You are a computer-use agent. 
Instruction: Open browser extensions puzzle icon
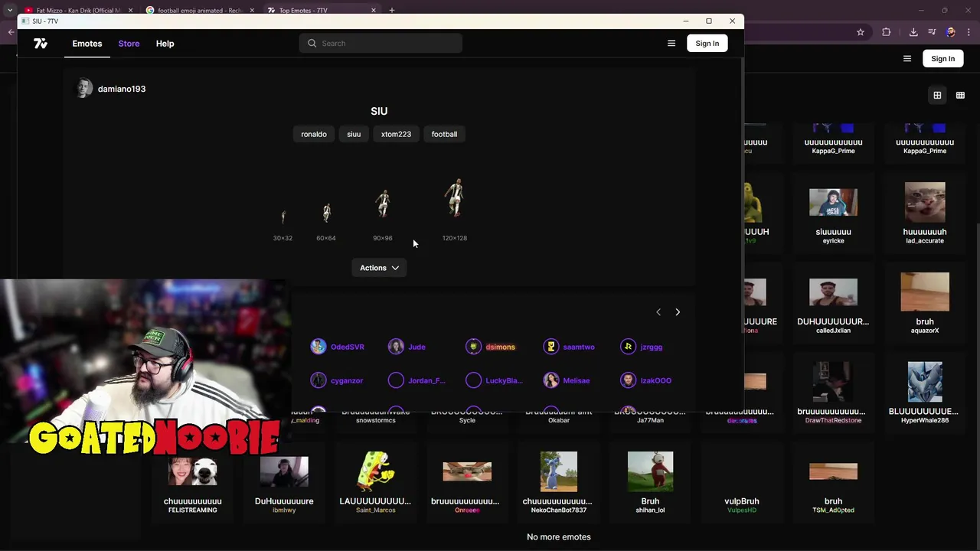[887, 32]
